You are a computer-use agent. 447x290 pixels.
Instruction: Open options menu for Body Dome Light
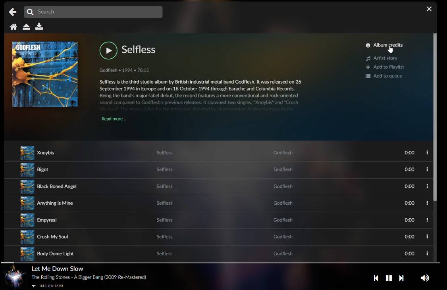click(x=427, y=254)
